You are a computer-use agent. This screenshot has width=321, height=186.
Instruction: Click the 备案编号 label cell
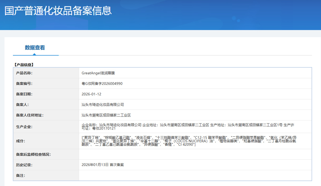click(x=46, y=84)
